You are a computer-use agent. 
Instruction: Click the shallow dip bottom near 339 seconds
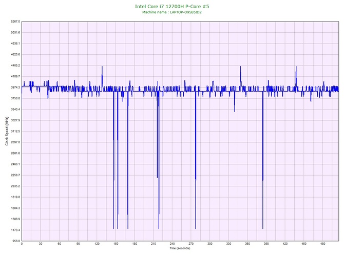point(235,112)
